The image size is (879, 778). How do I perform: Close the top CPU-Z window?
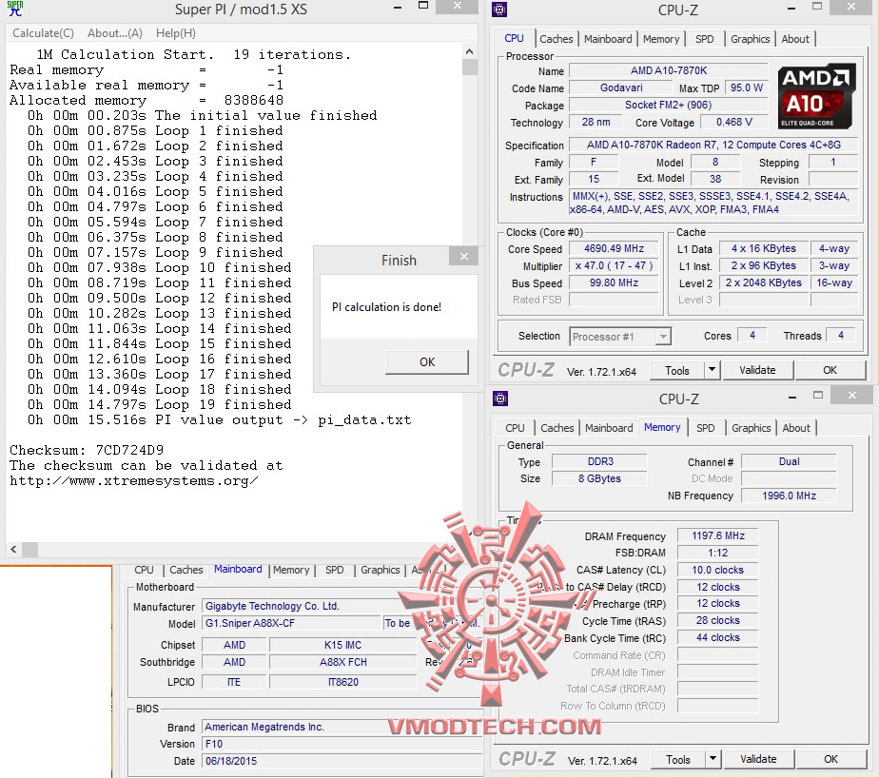[x=851, y=7]
